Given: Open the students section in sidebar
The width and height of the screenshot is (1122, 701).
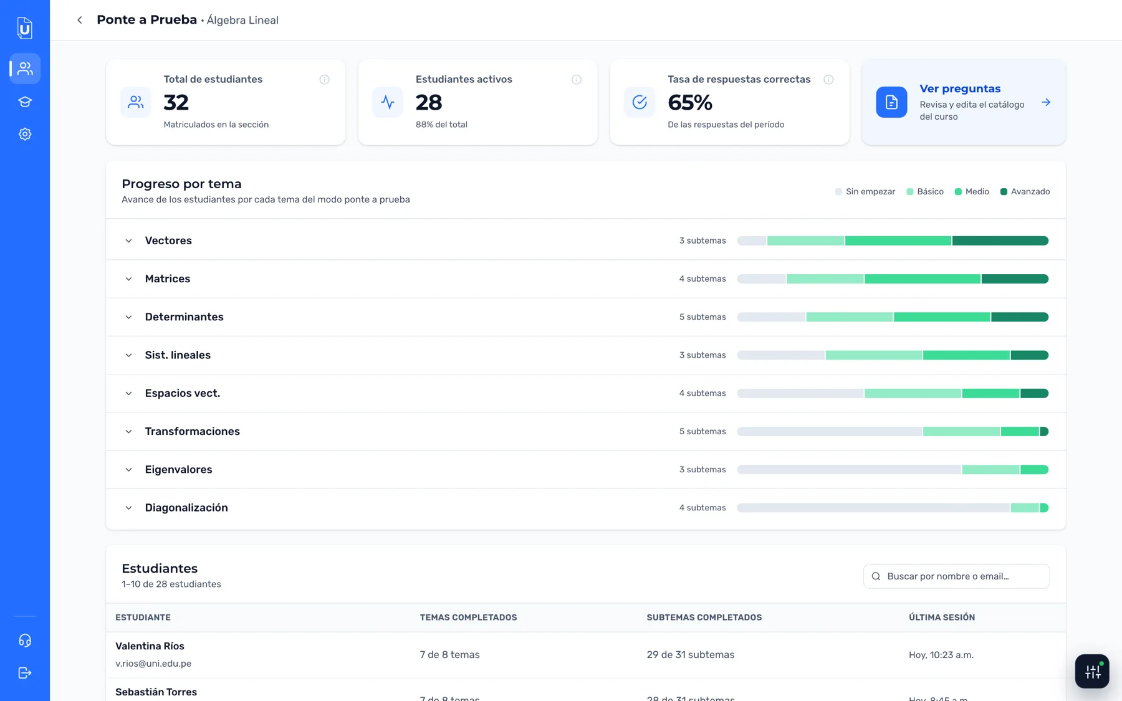Looking at the screenshot, I should click(25, 69).
